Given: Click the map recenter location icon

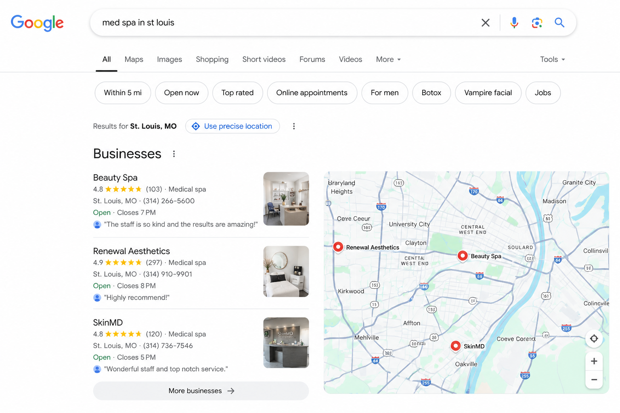Looking at the screenshot, I should 594,338.
